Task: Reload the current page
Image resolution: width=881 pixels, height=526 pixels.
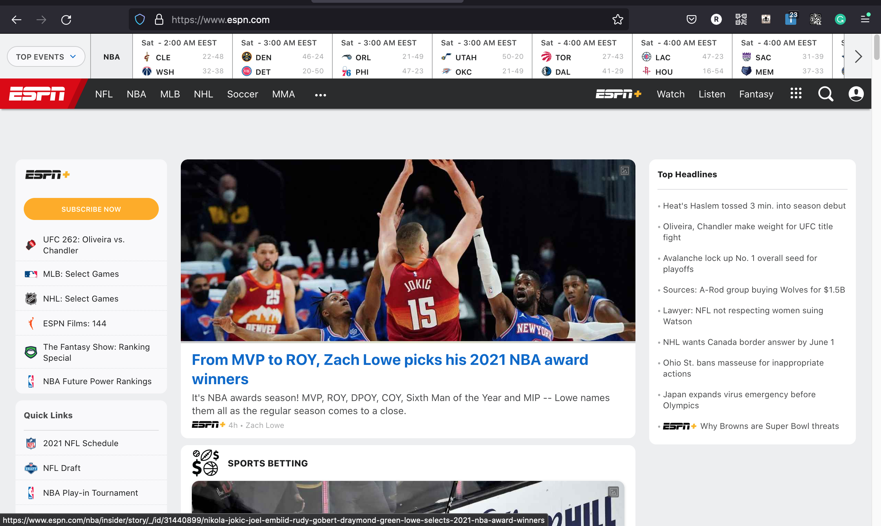Action: point(66,20)
